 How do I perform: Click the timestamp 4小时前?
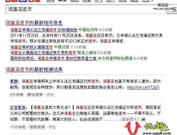(106, 30)
